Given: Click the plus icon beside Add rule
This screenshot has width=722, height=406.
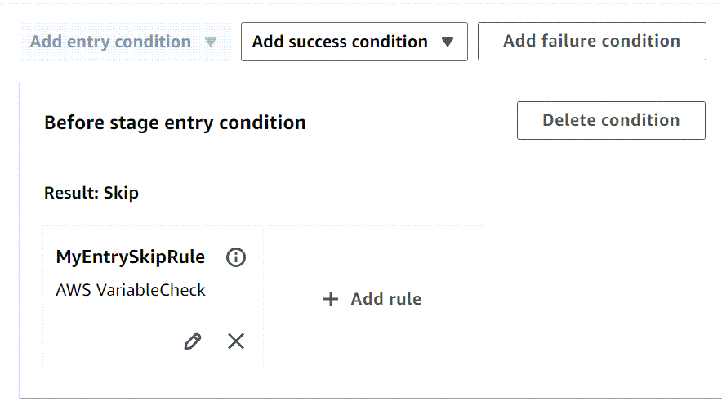Looking at the screenshot, I should pyautogui.click(x=331, y=300).
